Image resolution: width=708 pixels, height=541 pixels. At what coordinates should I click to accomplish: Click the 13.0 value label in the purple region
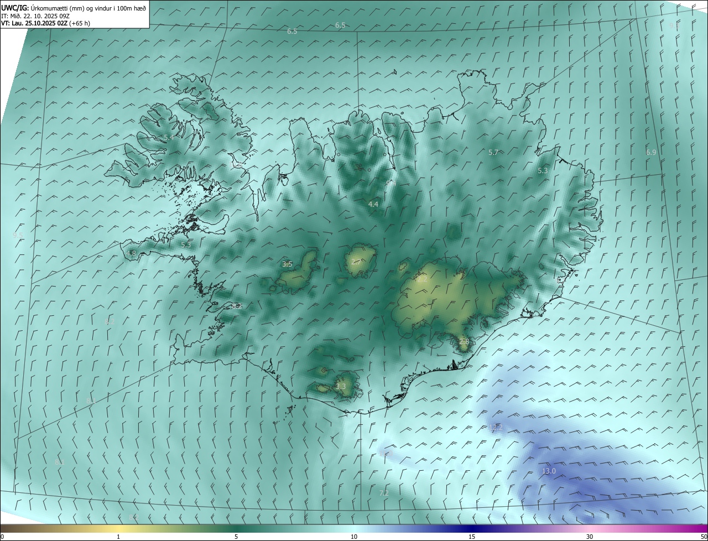tap(549, 471)
